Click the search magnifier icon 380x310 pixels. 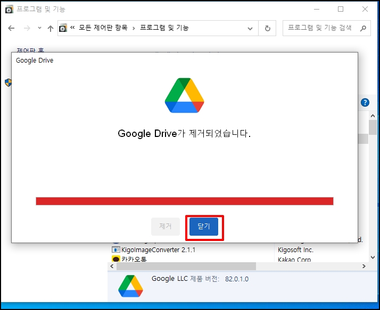pos(363,28)
